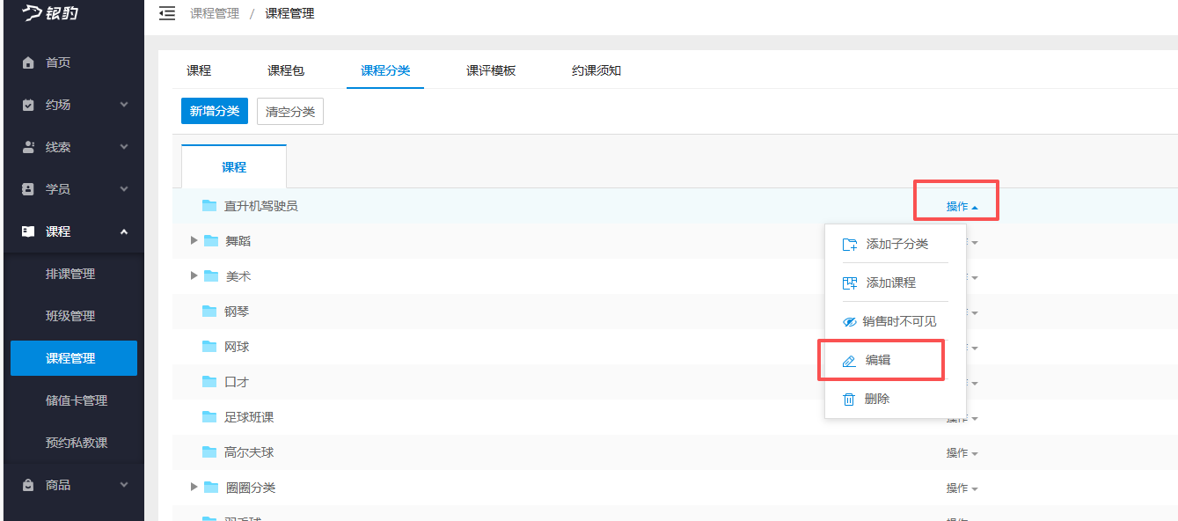1178x521 pixels.
Task: Click the 银豹 logo at top left
Action: point(51,13)
